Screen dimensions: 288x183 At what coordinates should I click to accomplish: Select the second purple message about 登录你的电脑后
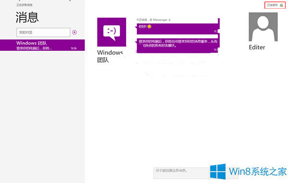point(177,45)
